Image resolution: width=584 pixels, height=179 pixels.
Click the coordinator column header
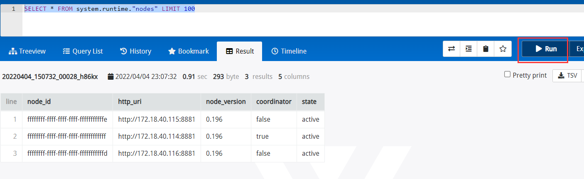tap(274, 102)
